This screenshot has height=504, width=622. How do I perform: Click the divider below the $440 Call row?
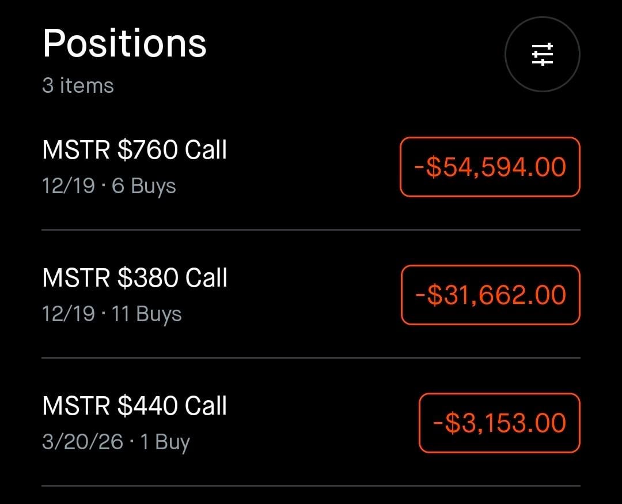(311, 486)
